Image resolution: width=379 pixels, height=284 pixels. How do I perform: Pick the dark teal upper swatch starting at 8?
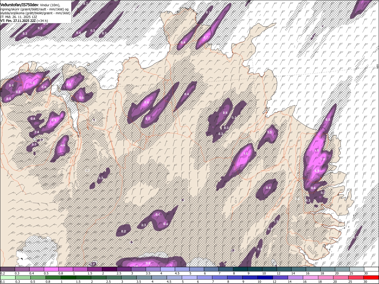(240, 269)
